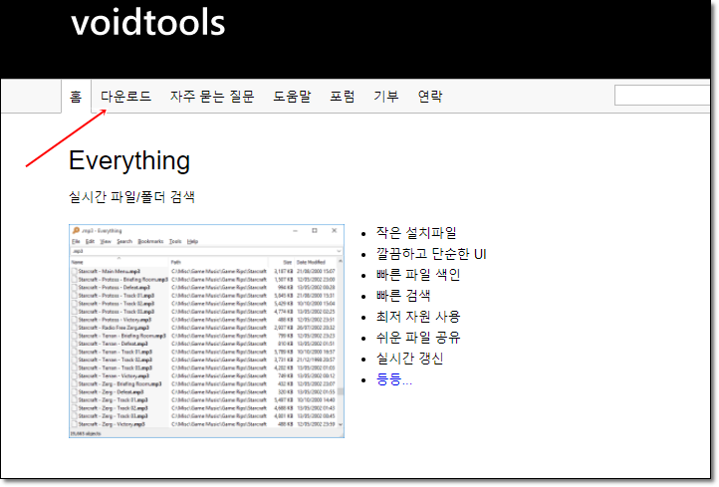Image resolution: width=719 pixels, height=487 pixels.
Task: Click the 쉬운 파일 공유 list item
Action: [x=418, y=338]
